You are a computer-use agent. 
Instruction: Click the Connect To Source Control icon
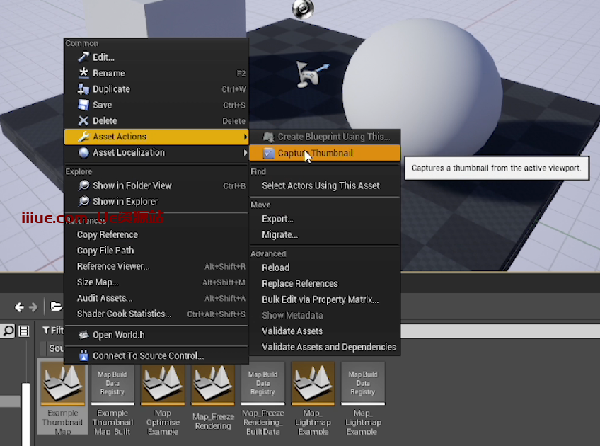tap(83, 355)
